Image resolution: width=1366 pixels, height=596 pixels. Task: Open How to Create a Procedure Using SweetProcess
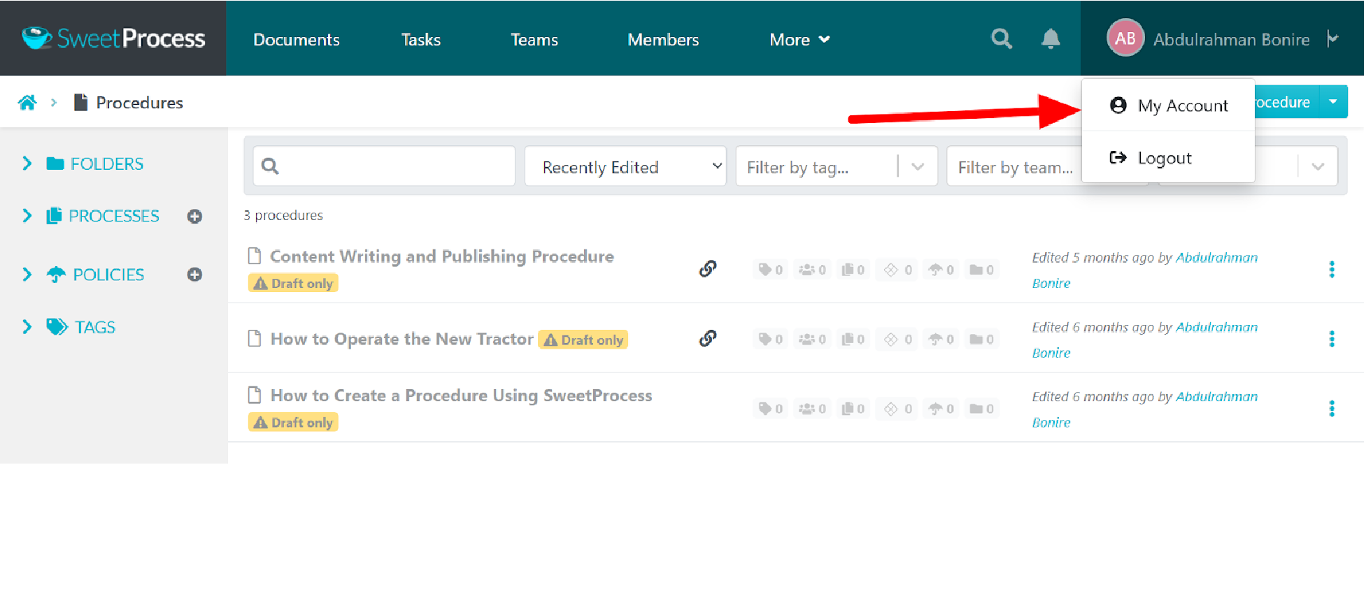pos(461,395)
